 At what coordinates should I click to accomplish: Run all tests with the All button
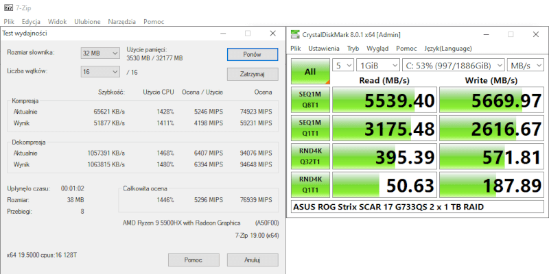(310, 72)
